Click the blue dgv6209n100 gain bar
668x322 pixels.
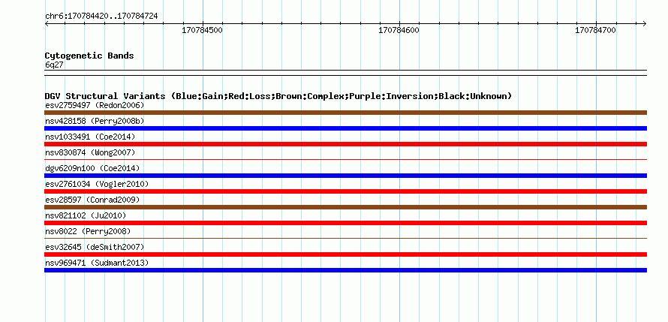tap(345, 176)
